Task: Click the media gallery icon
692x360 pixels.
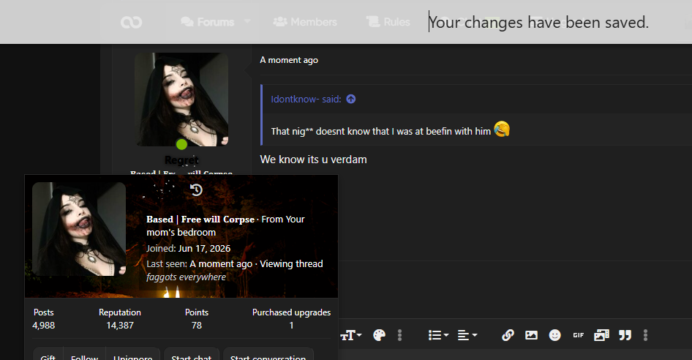Action: coord(601,335)
